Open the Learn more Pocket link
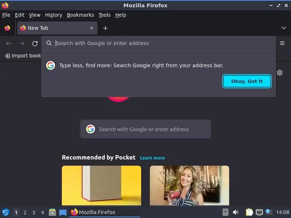291x218 pixels. pos(152,158)
